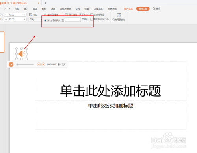Open the 开发工具 ribbon tab
Image resolution: width=197 pixels, height=153 pixels.
point(98,9)
